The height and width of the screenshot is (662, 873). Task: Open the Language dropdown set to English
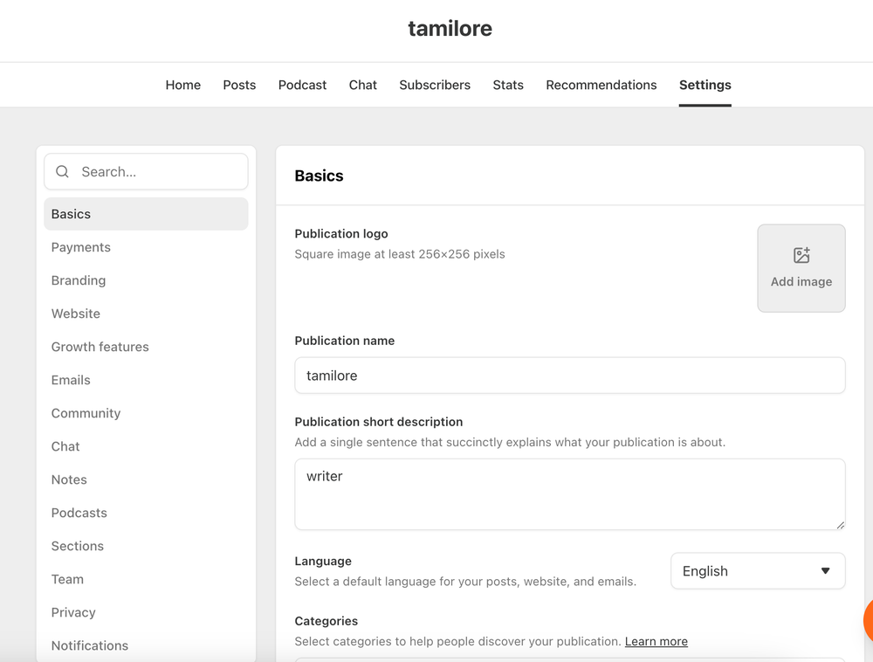click(x=756, y=570)
